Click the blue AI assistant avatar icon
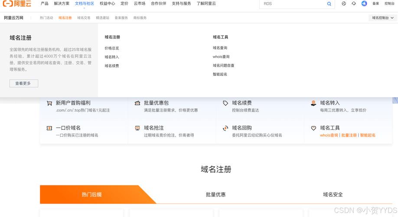The width and height of the screenshot is (398, 217). pos(364,3)
